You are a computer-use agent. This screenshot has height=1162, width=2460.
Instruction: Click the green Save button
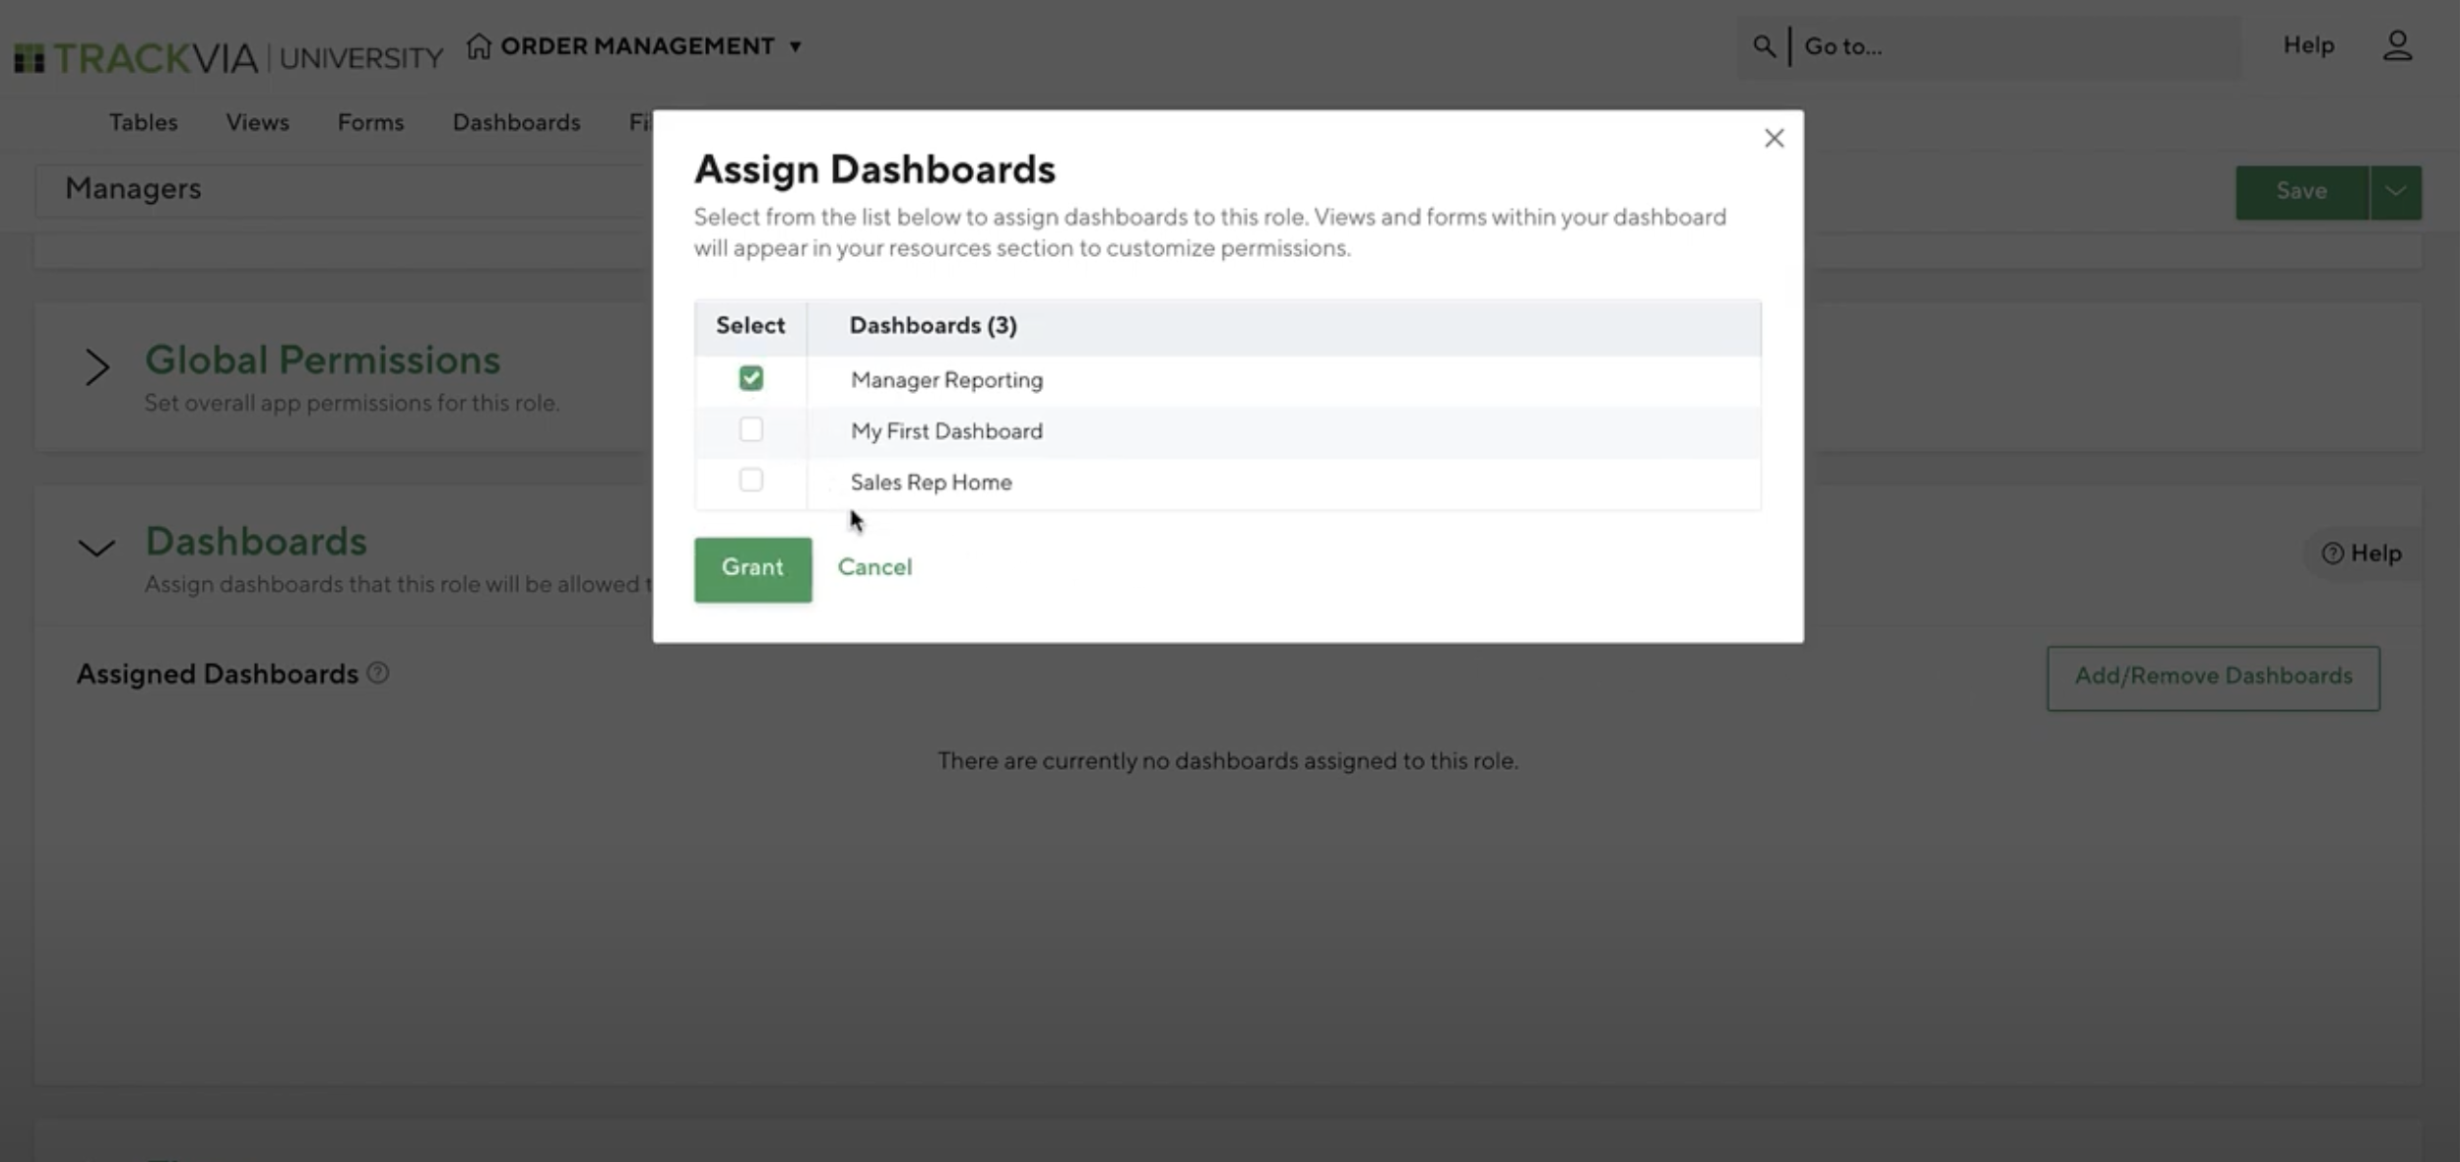2301,192
